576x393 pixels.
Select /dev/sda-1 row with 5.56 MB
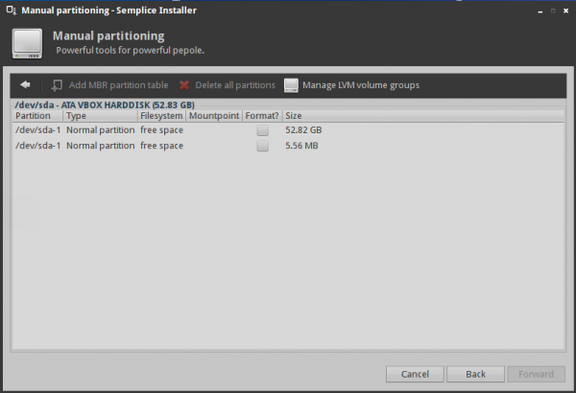tap(288, 146)
